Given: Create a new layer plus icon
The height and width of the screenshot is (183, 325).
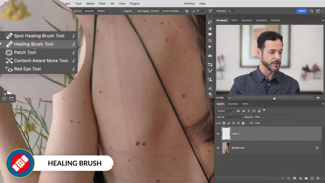Looking at the screenshot, I should tap(312, 178).
